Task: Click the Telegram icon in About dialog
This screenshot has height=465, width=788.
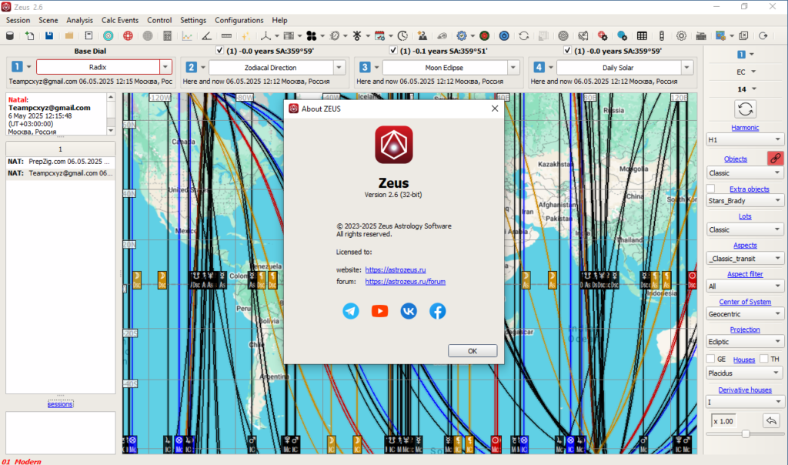Action: point(351,311)
